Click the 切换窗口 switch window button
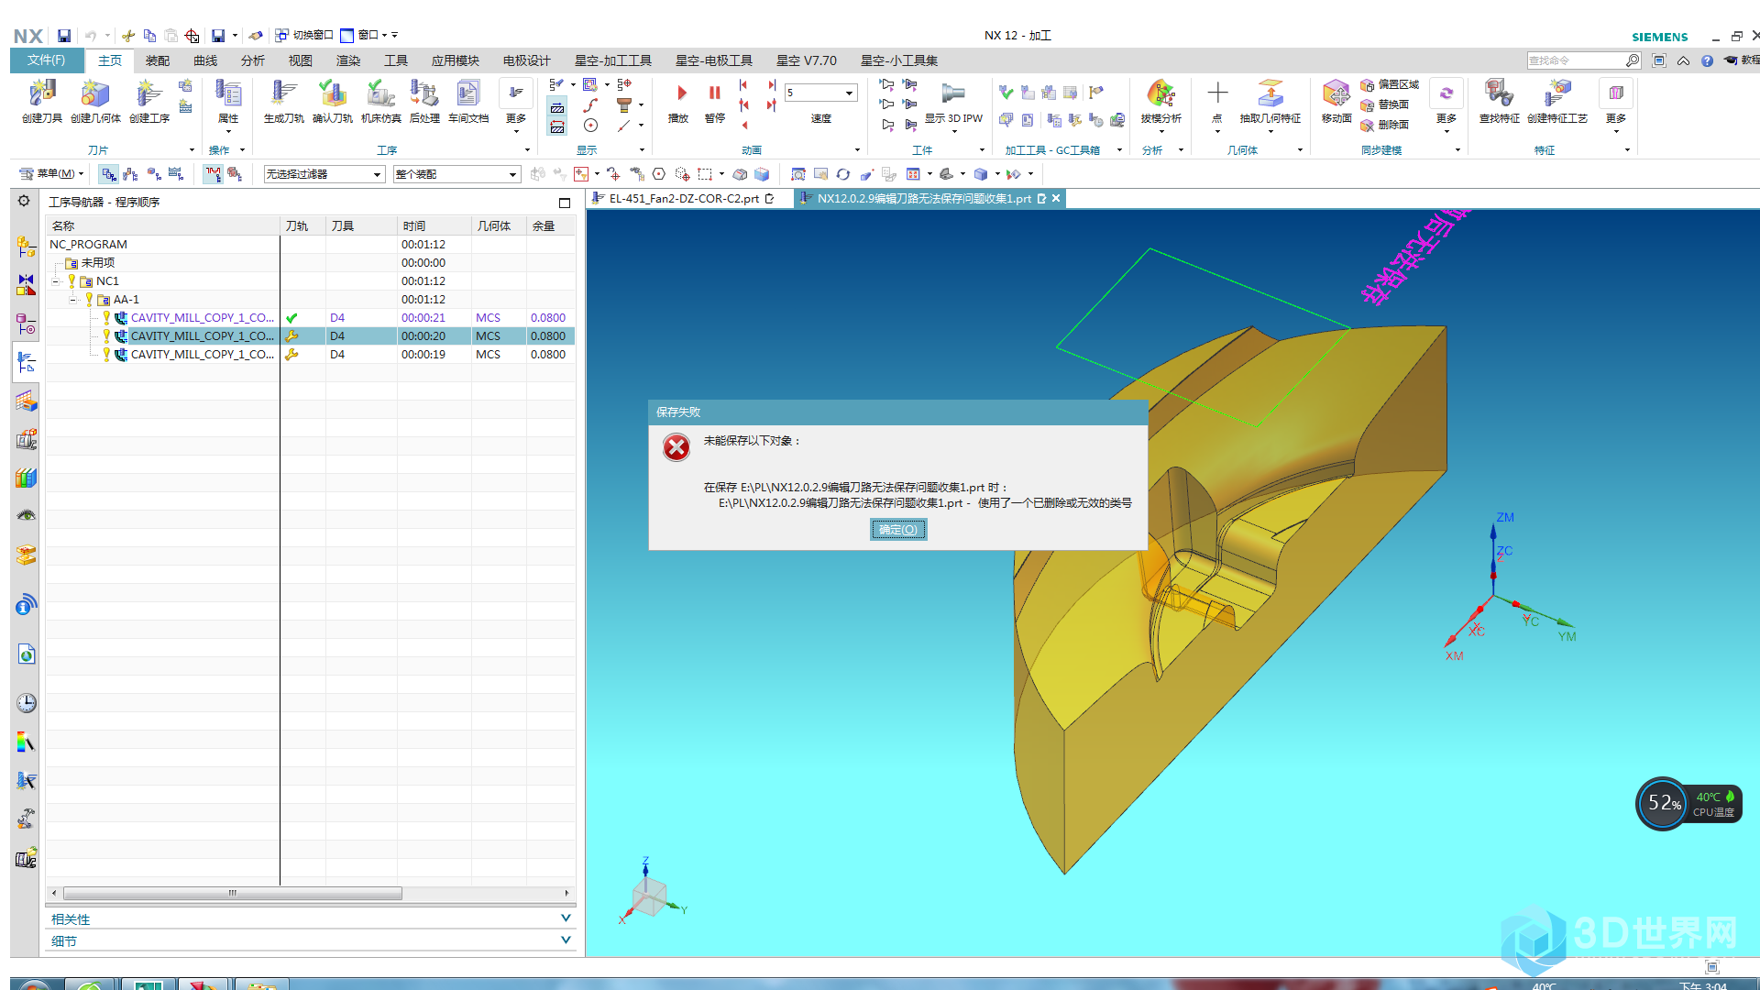This screenshot has width=1760, height=990. [x=304, y=35]
